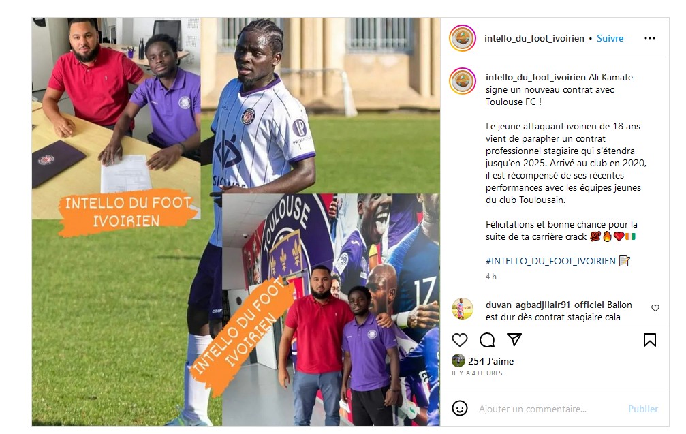Screen dimensions: 686x434
Task: Like duvan_agbadjilair91_officiel's comment heart
Action: (655, 307)
